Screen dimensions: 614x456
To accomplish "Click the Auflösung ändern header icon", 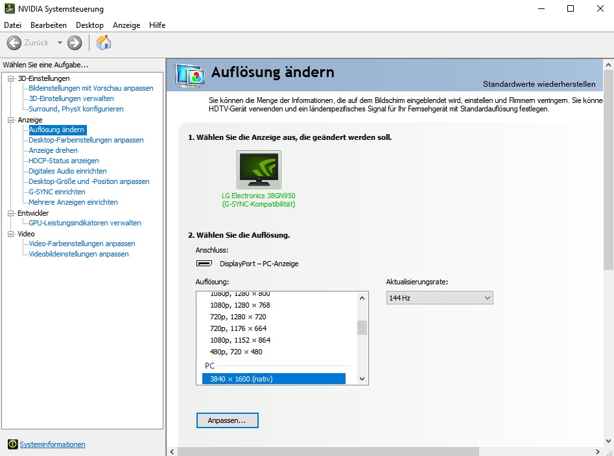I will click(190, 74).
